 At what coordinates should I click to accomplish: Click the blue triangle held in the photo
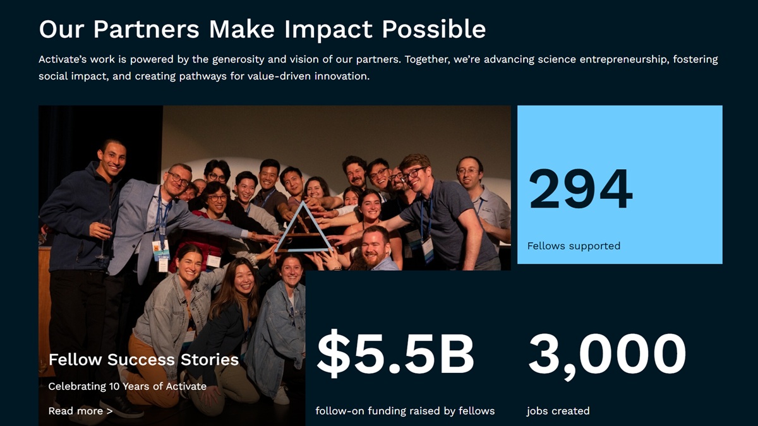point(301,228)
